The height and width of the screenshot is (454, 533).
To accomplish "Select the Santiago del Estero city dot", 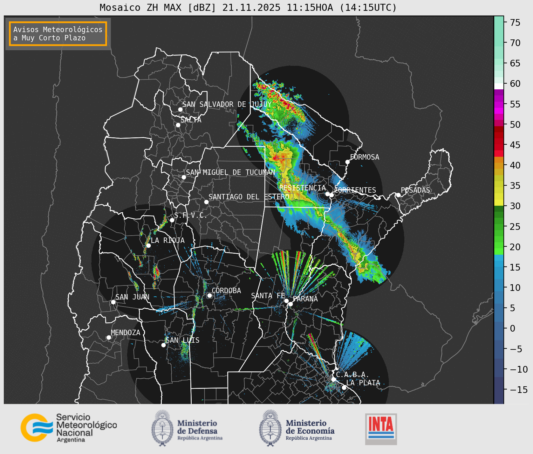I will pos(206,202).
